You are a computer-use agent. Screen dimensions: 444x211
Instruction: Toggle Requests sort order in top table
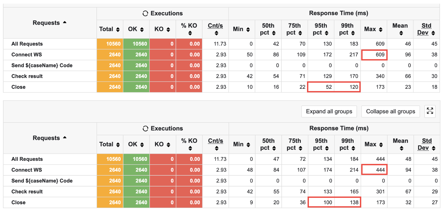pos(65,23)
